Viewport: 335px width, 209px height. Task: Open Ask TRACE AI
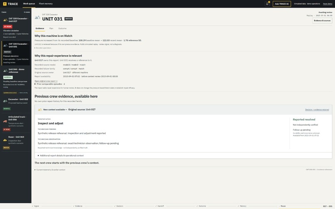click(281, 4)
